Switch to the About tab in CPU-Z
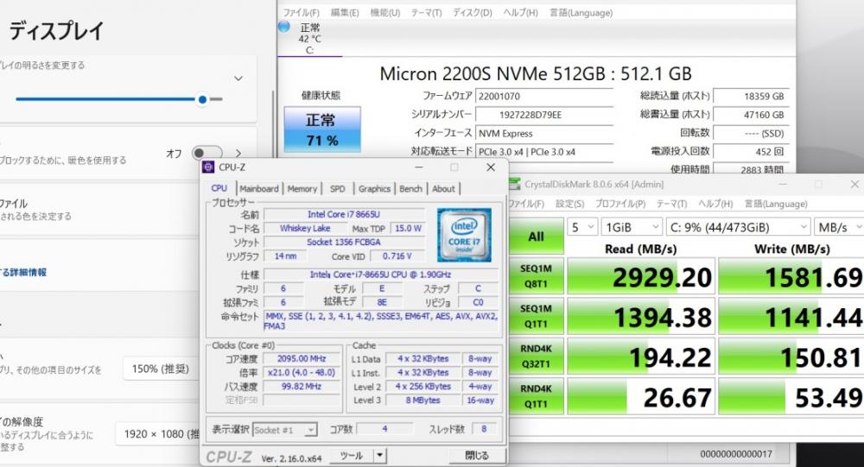This screenshot has width=864, height=467. pos(443,188)
